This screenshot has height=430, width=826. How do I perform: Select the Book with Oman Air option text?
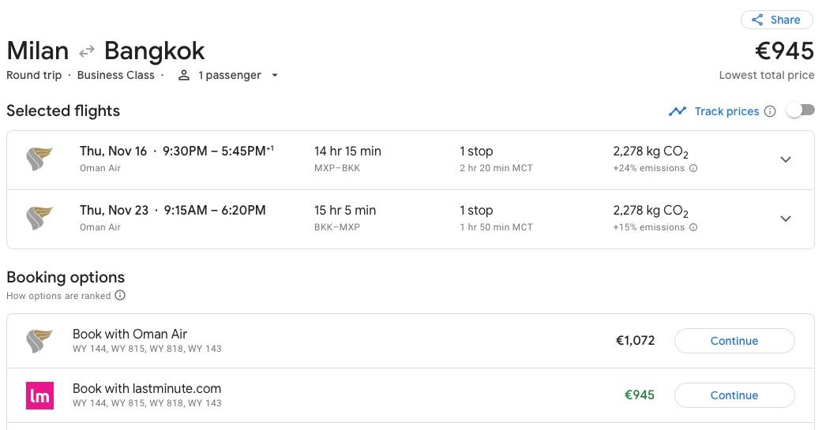[x=130, y=335]
